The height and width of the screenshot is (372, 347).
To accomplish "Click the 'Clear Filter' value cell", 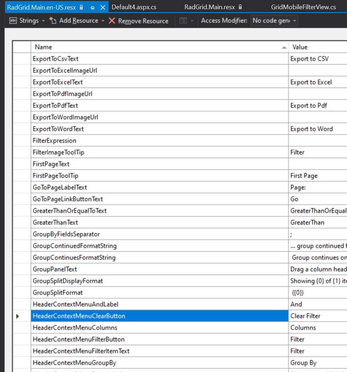I will (x=318, y=316).
